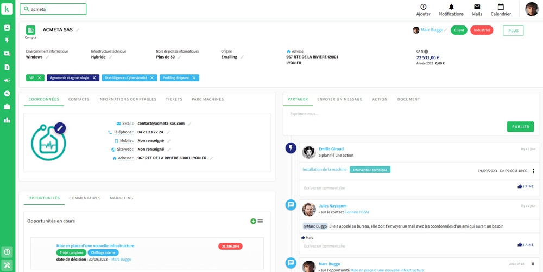Open the Calendrier icon

pos(500,8)
